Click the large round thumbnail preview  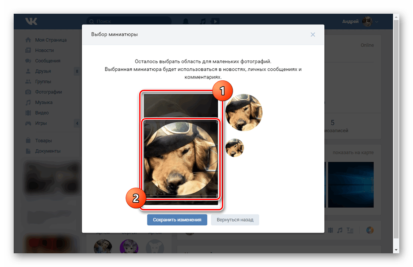click(x=244, y=112)
